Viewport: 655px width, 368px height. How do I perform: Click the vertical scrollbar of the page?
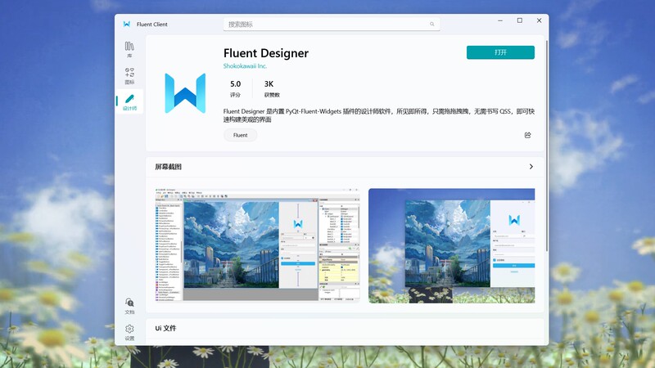pyautogui.click(x=546, y=146)
